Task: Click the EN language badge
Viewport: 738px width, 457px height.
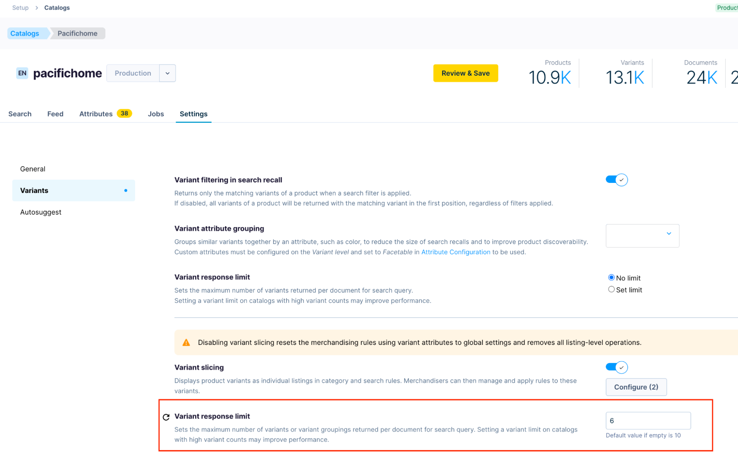Action: point(22,73)
